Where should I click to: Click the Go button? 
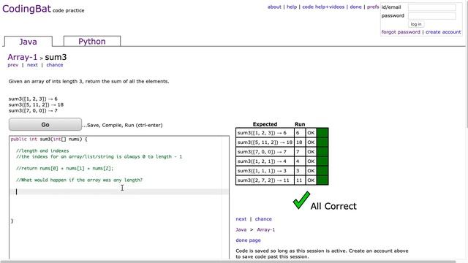click(x=45, y=124)
